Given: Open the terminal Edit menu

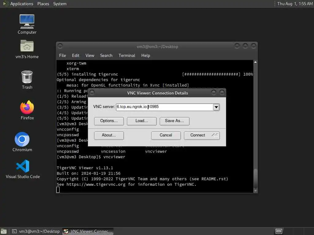Looking at the screenshot, I should (76, 56).
